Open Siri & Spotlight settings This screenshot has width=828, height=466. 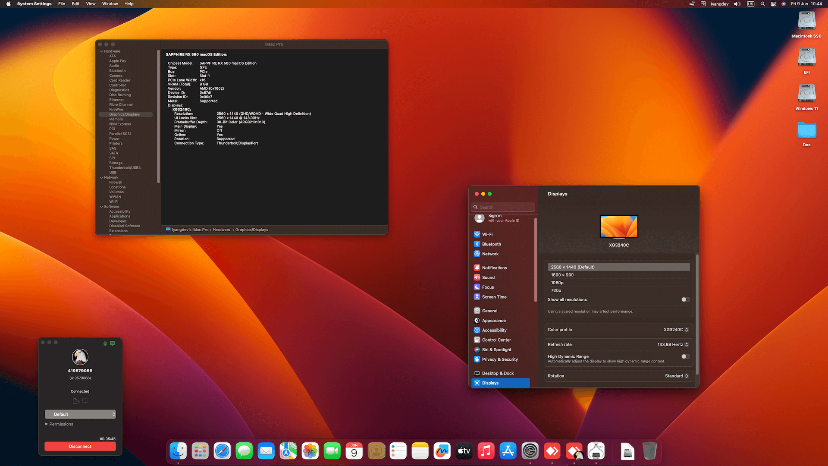[x=496, y=350]
